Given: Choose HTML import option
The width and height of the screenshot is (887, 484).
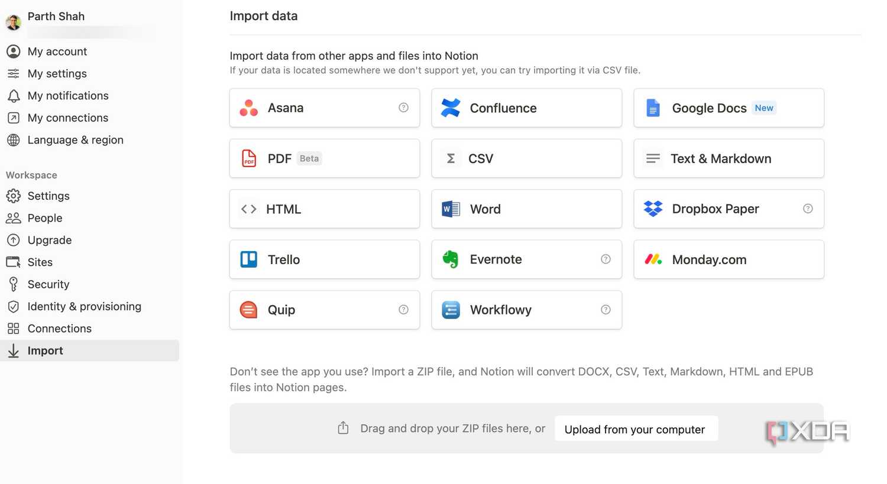Looking at the screenshot, I should point(325,209).
